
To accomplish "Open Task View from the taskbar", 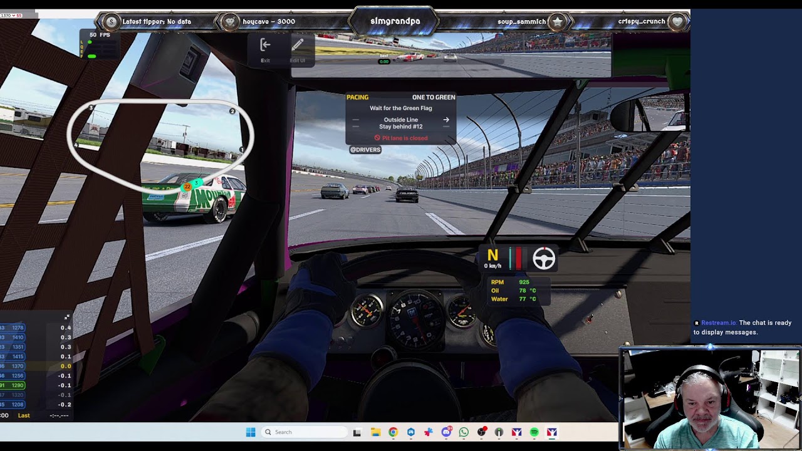I will [357, 432].
